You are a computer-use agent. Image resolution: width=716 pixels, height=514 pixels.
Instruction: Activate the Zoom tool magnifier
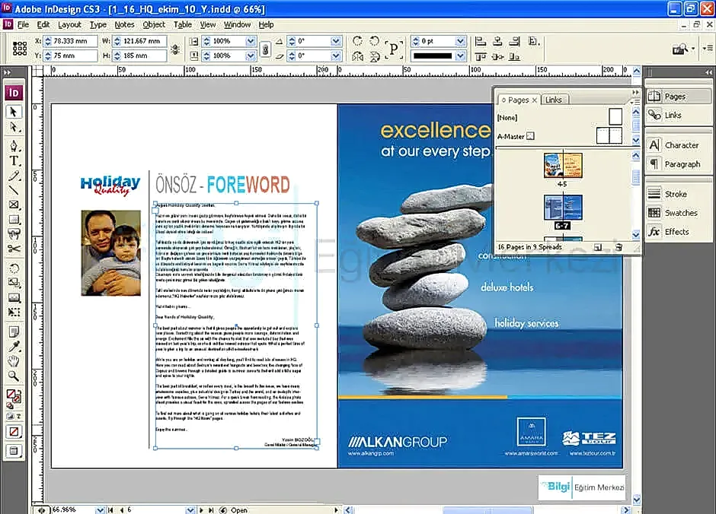(14, 376)
